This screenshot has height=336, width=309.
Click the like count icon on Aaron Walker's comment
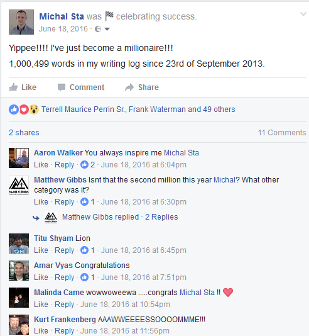click(x=84, y=165)
